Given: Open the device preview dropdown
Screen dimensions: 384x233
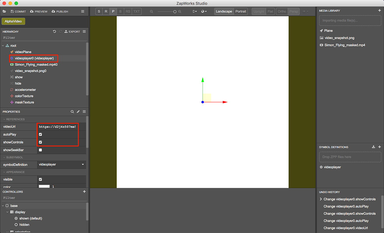Looking at the screenshot, I should point(195,11).
